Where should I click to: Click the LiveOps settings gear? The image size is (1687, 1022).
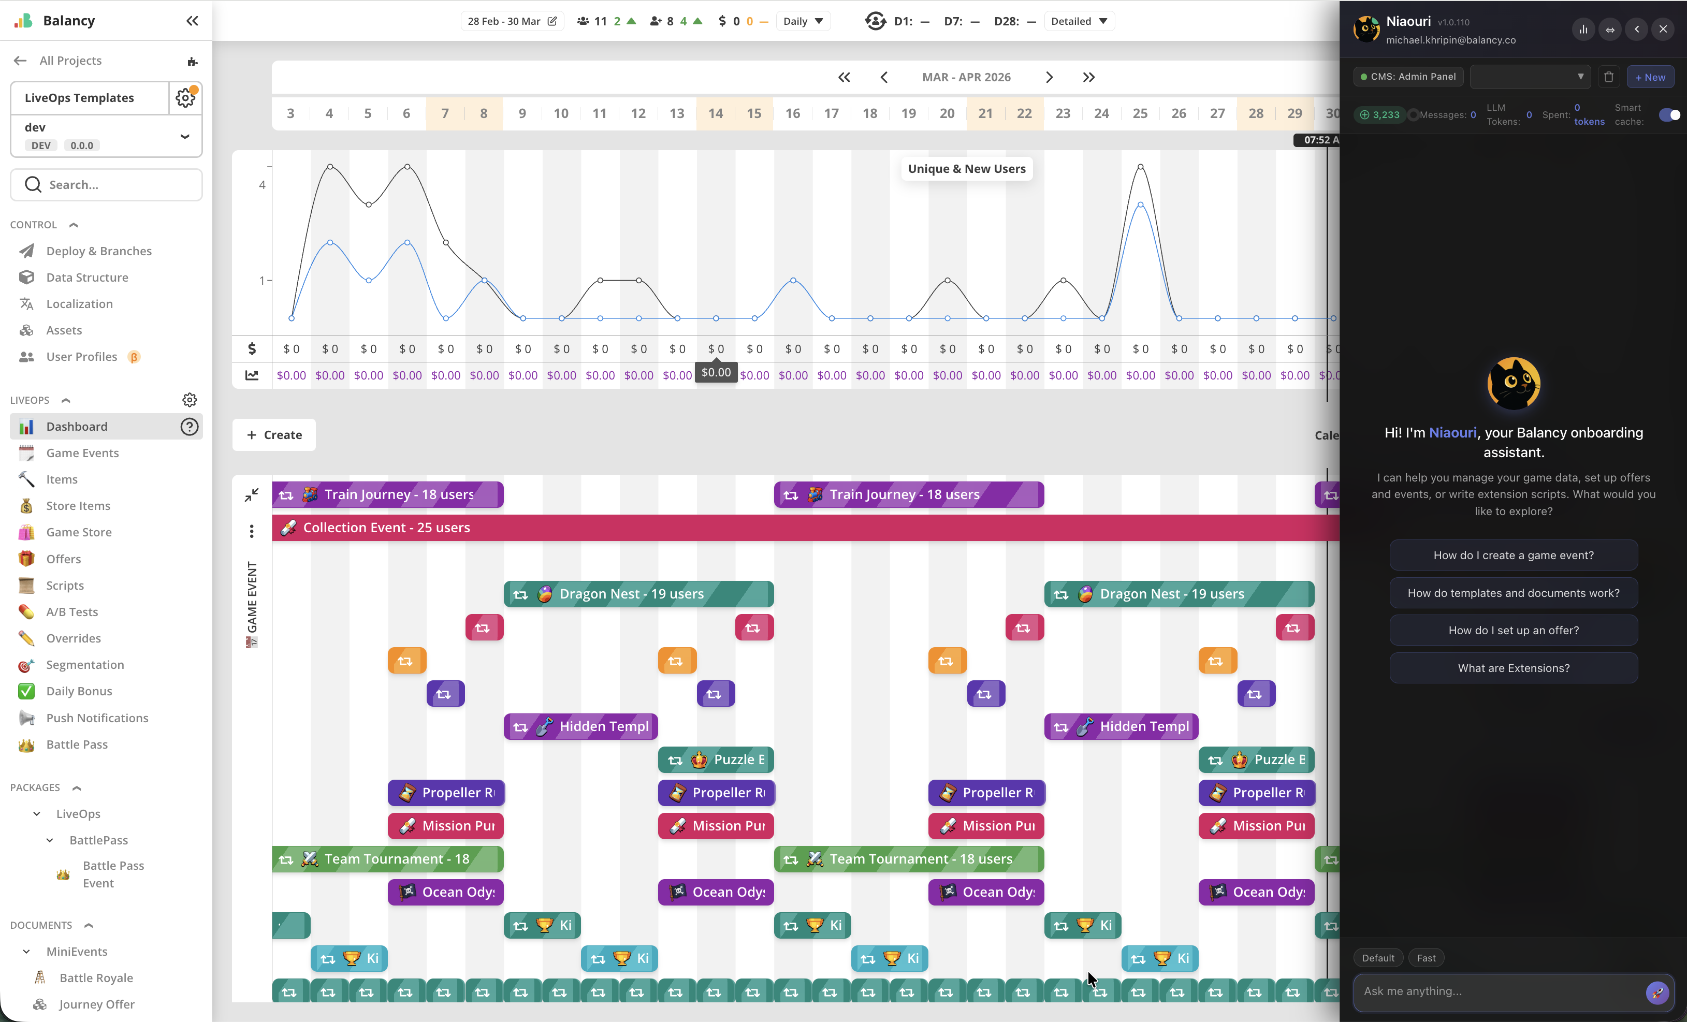point(190,400)
